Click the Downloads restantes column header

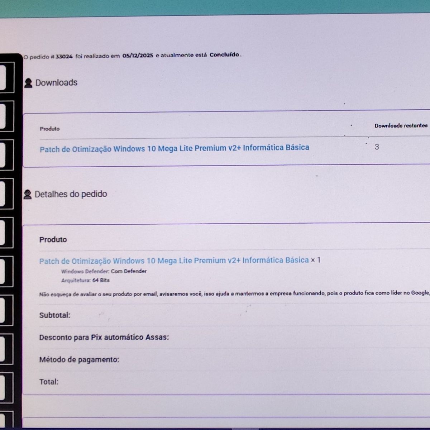[x=401, y=126]
